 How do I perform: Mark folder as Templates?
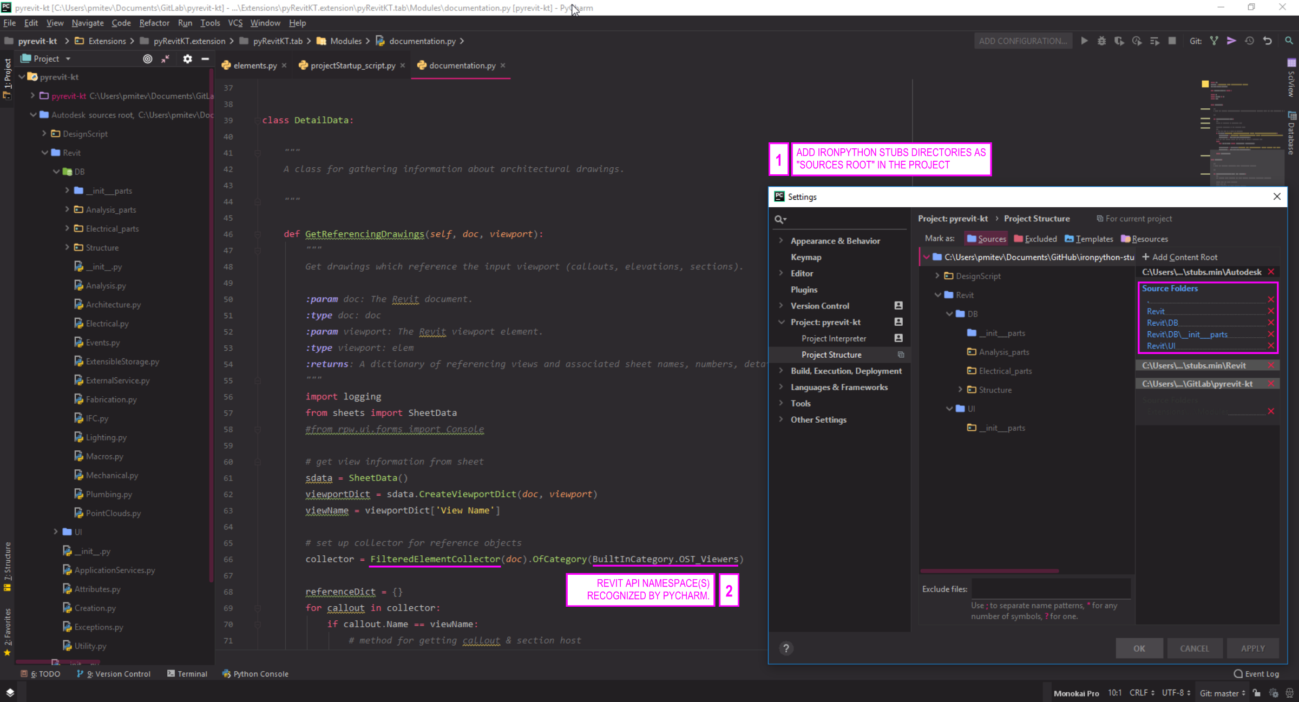point(1088,239)
